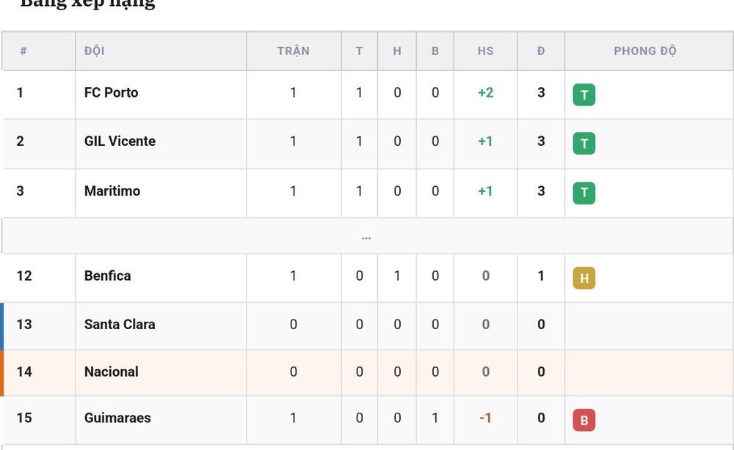Image resolution: width=734 pixels, height=450 pixels.
Task: Open the Guimaraes team entry
Action: 117,418
